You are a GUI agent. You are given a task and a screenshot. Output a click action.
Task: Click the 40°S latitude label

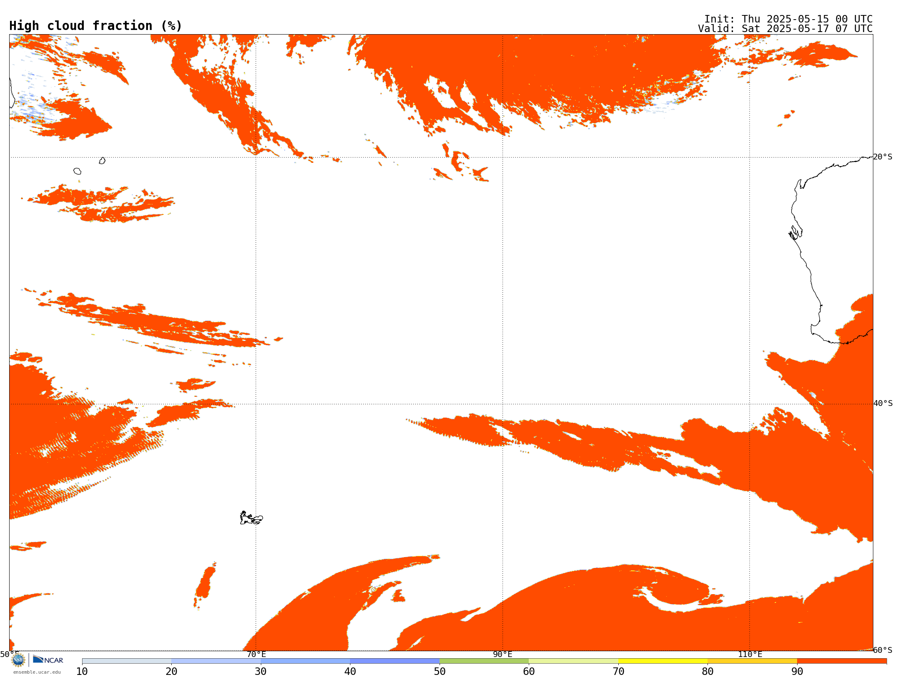(x=883, y=403)
